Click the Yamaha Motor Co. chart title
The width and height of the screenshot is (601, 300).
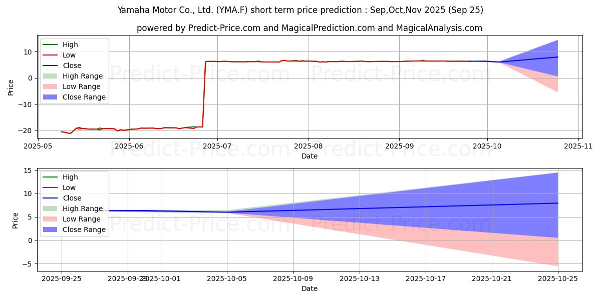click(300, 10)
